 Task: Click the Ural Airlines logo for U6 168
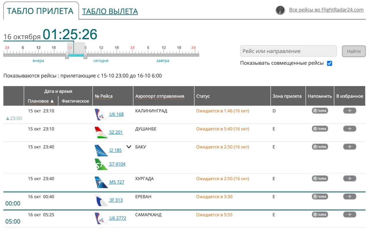[x=101, y=114]
